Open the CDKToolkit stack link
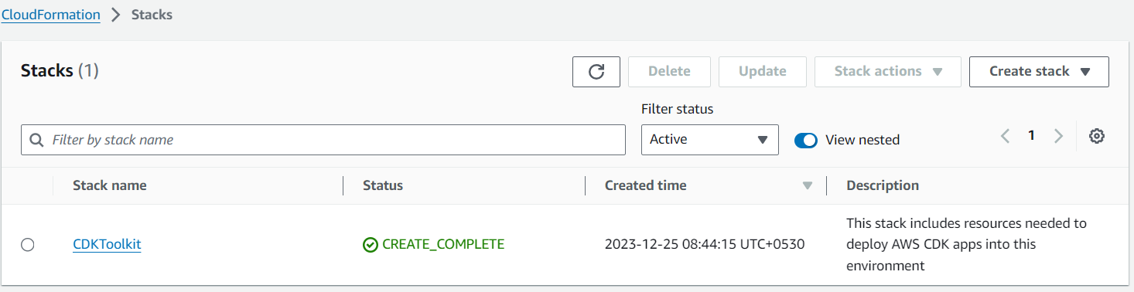The image size is (1134, 292). click(x=107, y=245)
